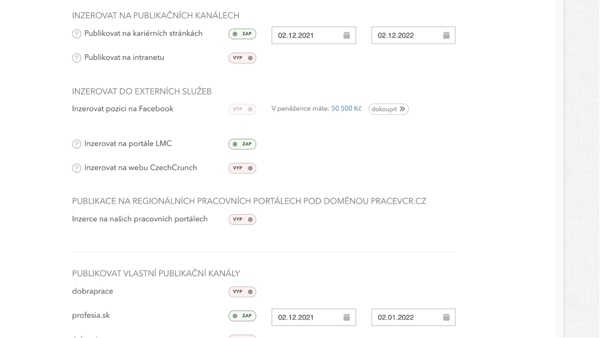Open calendar for career pages end date

[x=446, y=36]
